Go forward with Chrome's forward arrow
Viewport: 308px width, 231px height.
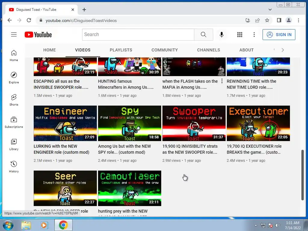point(19,20)
